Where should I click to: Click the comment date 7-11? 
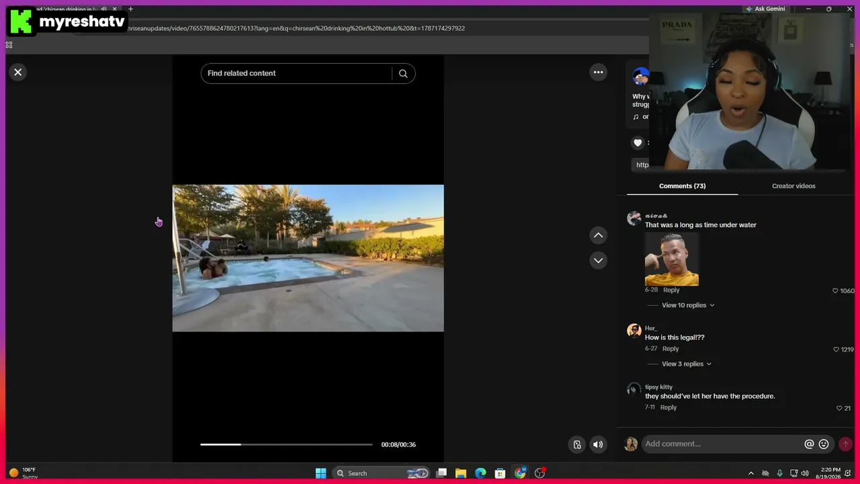[650, 407]
